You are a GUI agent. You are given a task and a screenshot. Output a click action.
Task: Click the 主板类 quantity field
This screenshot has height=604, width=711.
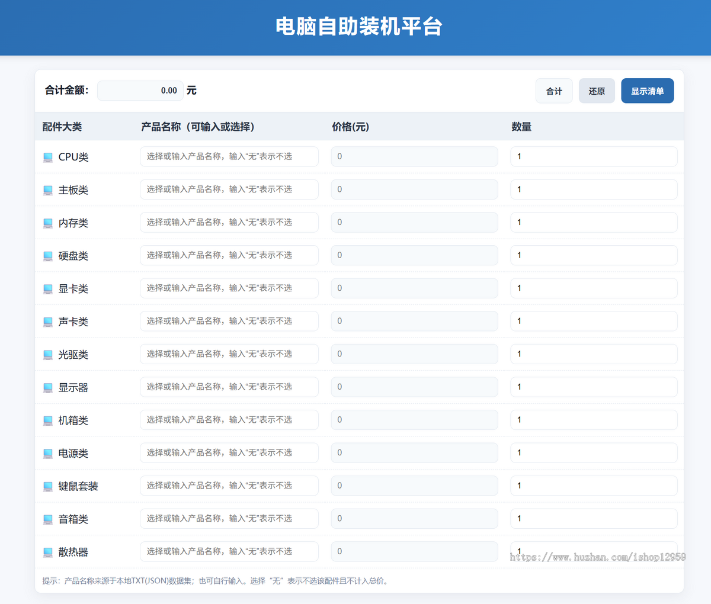[594, 189]
